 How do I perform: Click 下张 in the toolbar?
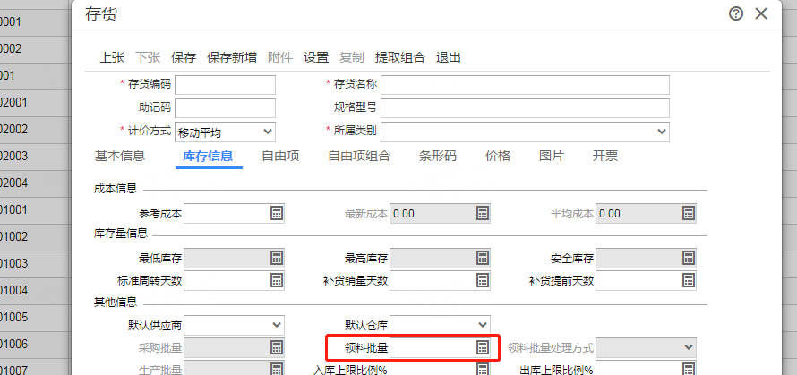(148, 57)
